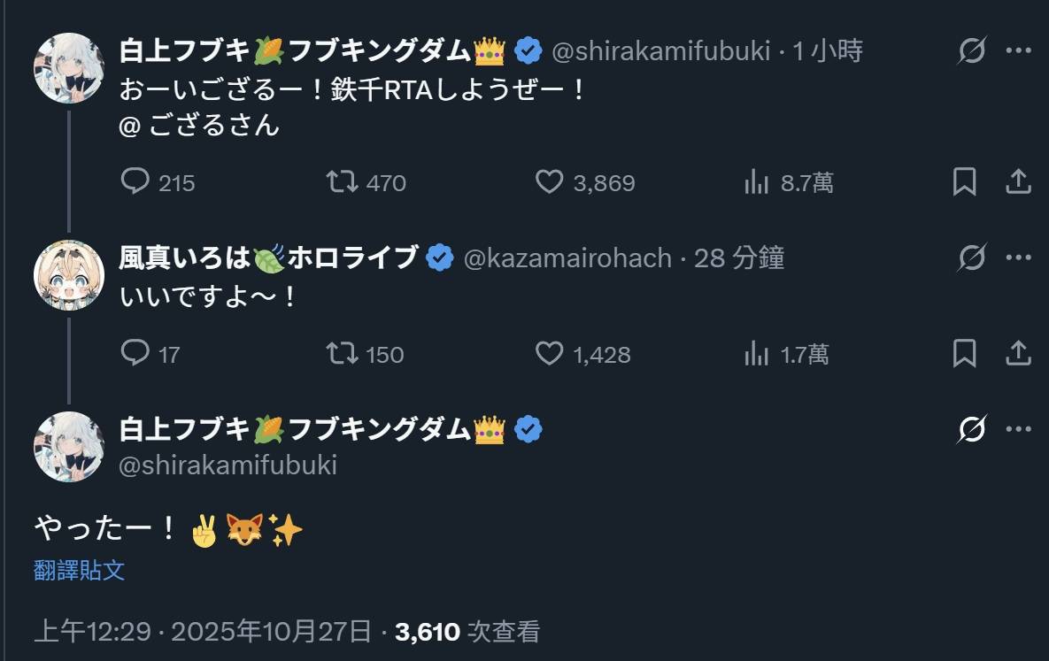Click Grok icon on main post
This screenshot has height=661, width=1049.
[972, 430]
